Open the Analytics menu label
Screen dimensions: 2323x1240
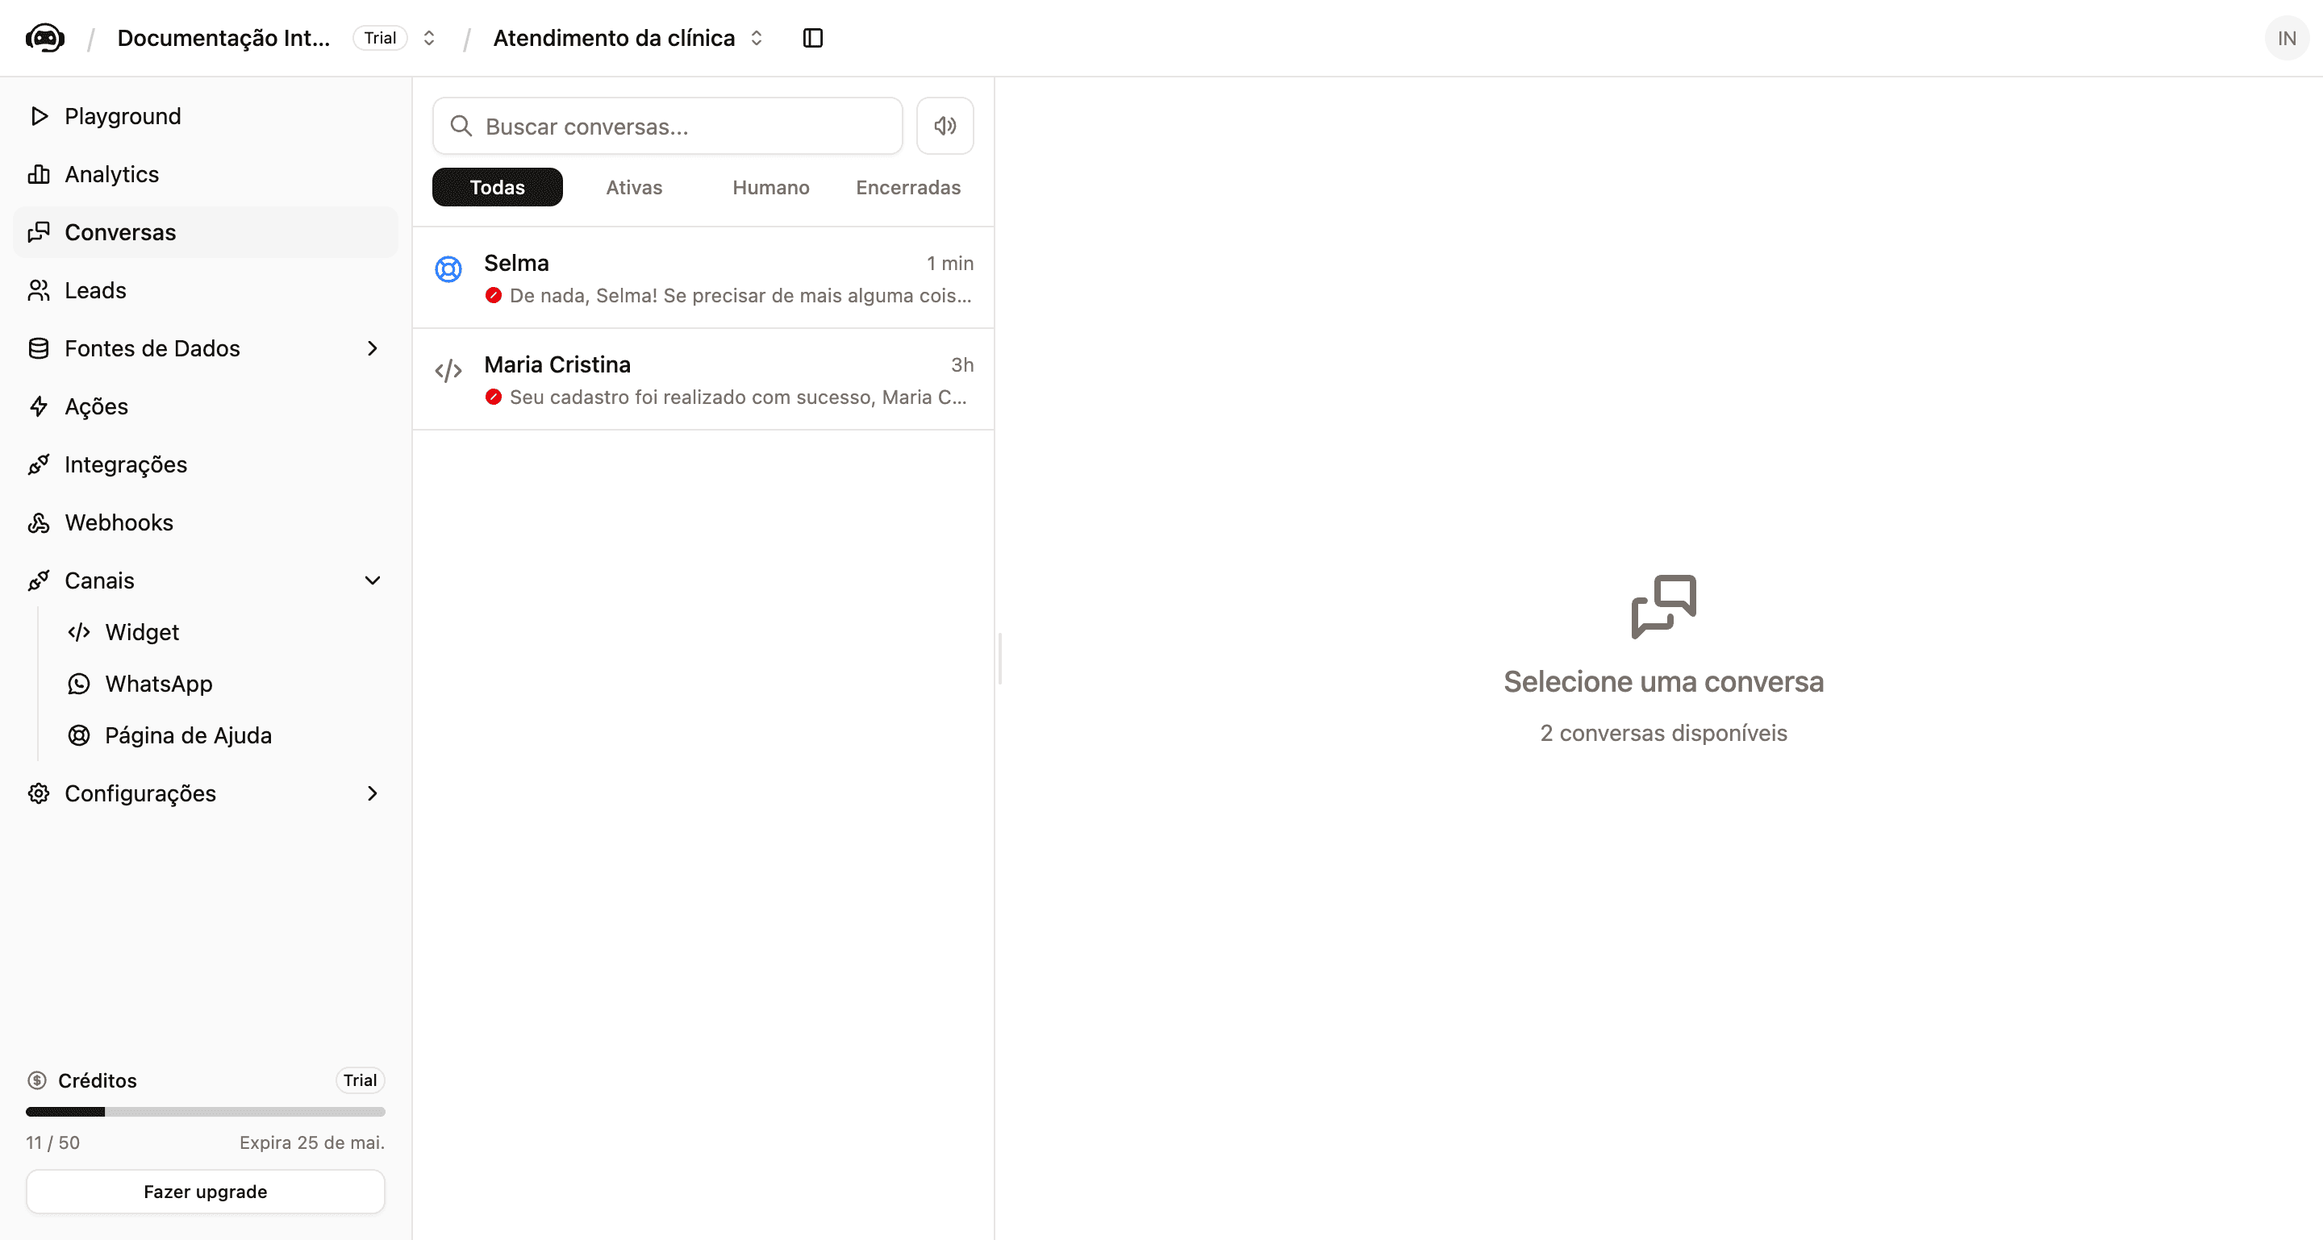112,174
